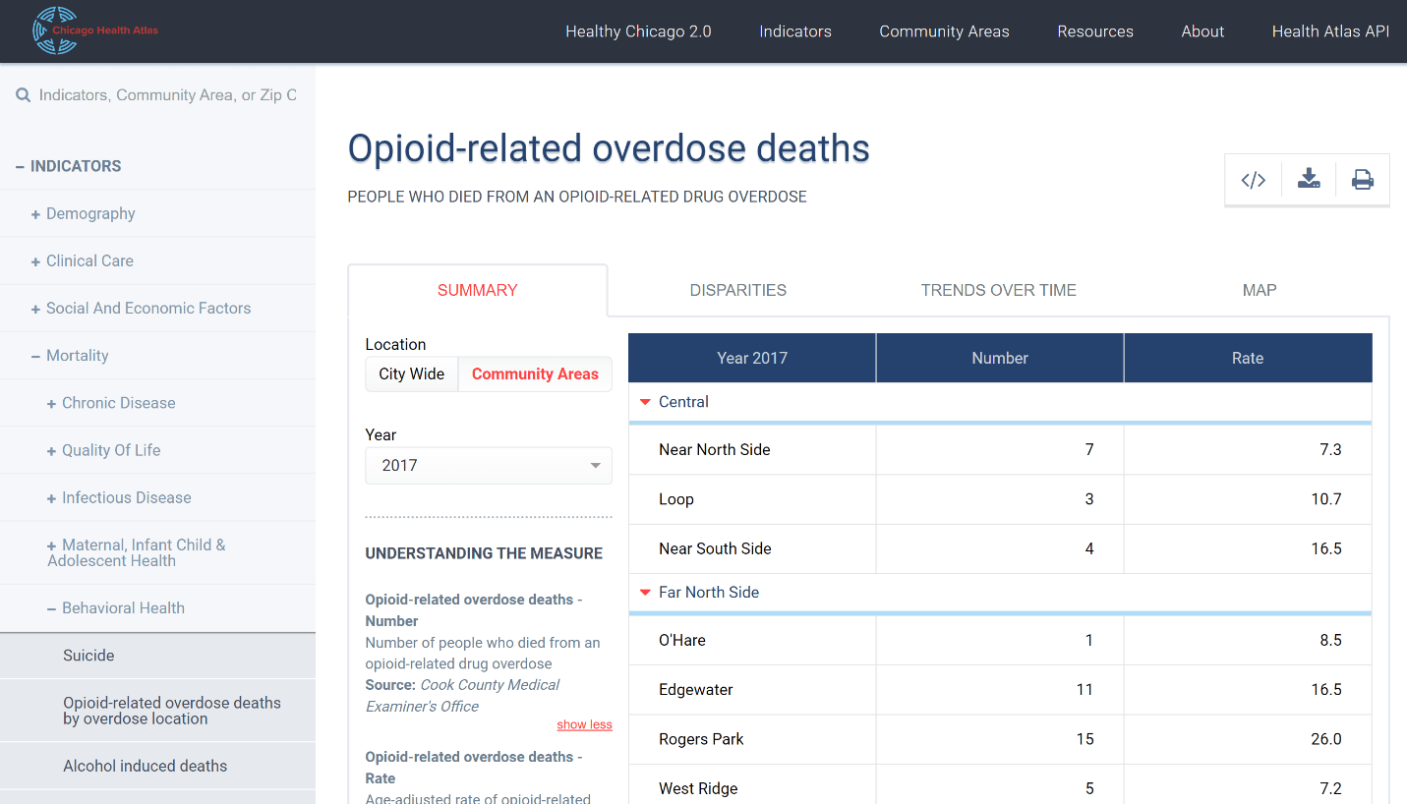Switch to the Disparities tab
The width and height of the screenshot is (1407, 804).
pyautogui.click(x=738, y=290)
